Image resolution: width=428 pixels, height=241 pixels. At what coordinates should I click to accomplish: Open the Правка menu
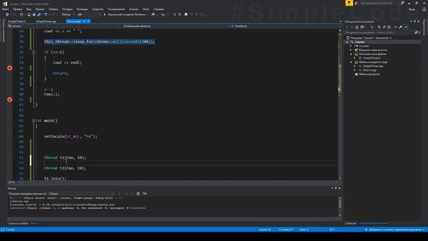pos(17,9)
